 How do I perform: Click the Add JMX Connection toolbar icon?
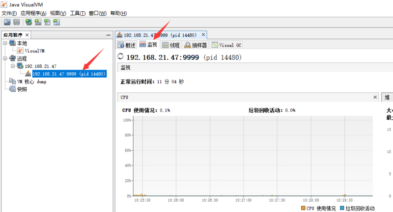38,22
